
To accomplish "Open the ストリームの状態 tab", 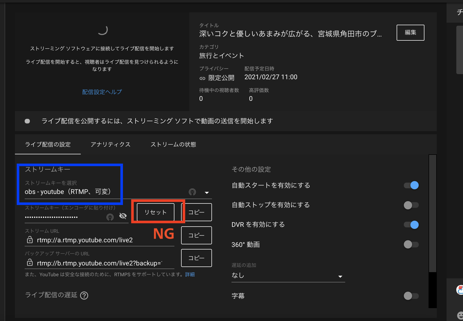I will click(174, 144).
